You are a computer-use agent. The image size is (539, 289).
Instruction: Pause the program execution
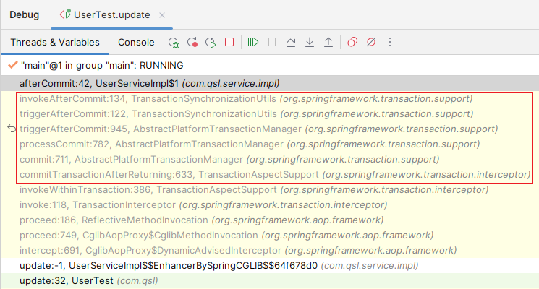272,42
